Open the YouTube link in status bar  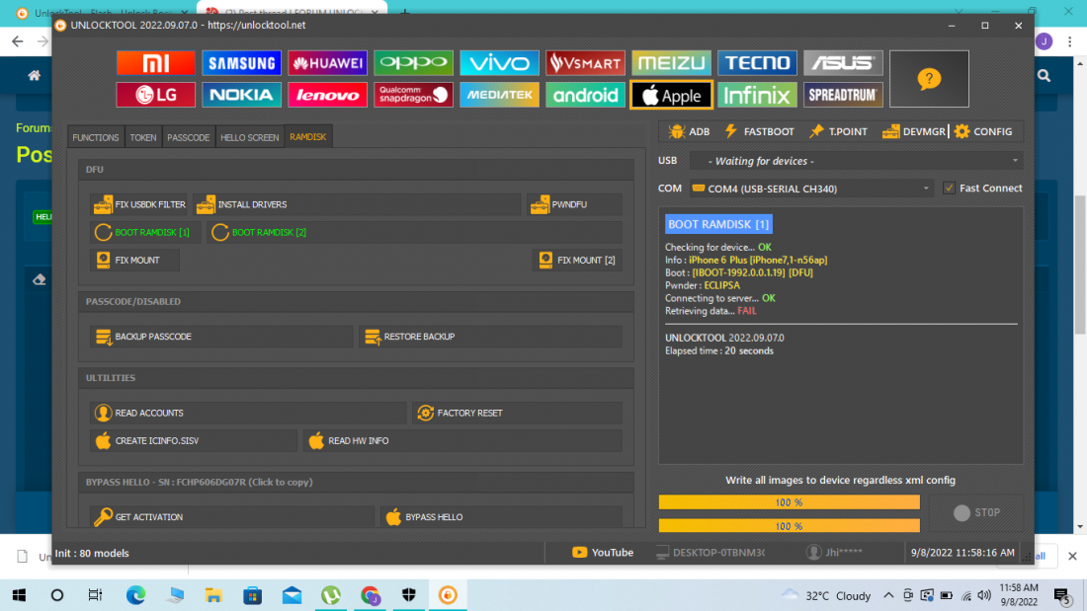(x=603, y=552)
